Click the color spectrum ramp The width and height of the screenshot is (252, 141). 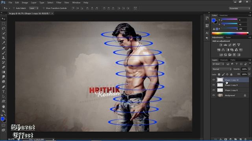tap(230, 33)
